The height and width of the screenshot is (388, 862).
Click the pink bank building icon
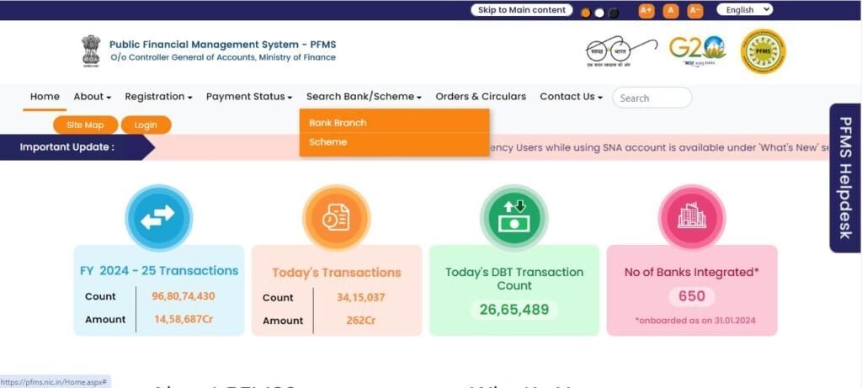[692, 218]
